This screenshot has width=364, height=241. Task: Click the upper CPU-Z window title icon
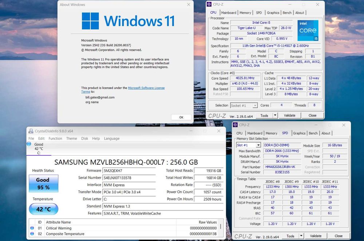(x=209, y=4)
